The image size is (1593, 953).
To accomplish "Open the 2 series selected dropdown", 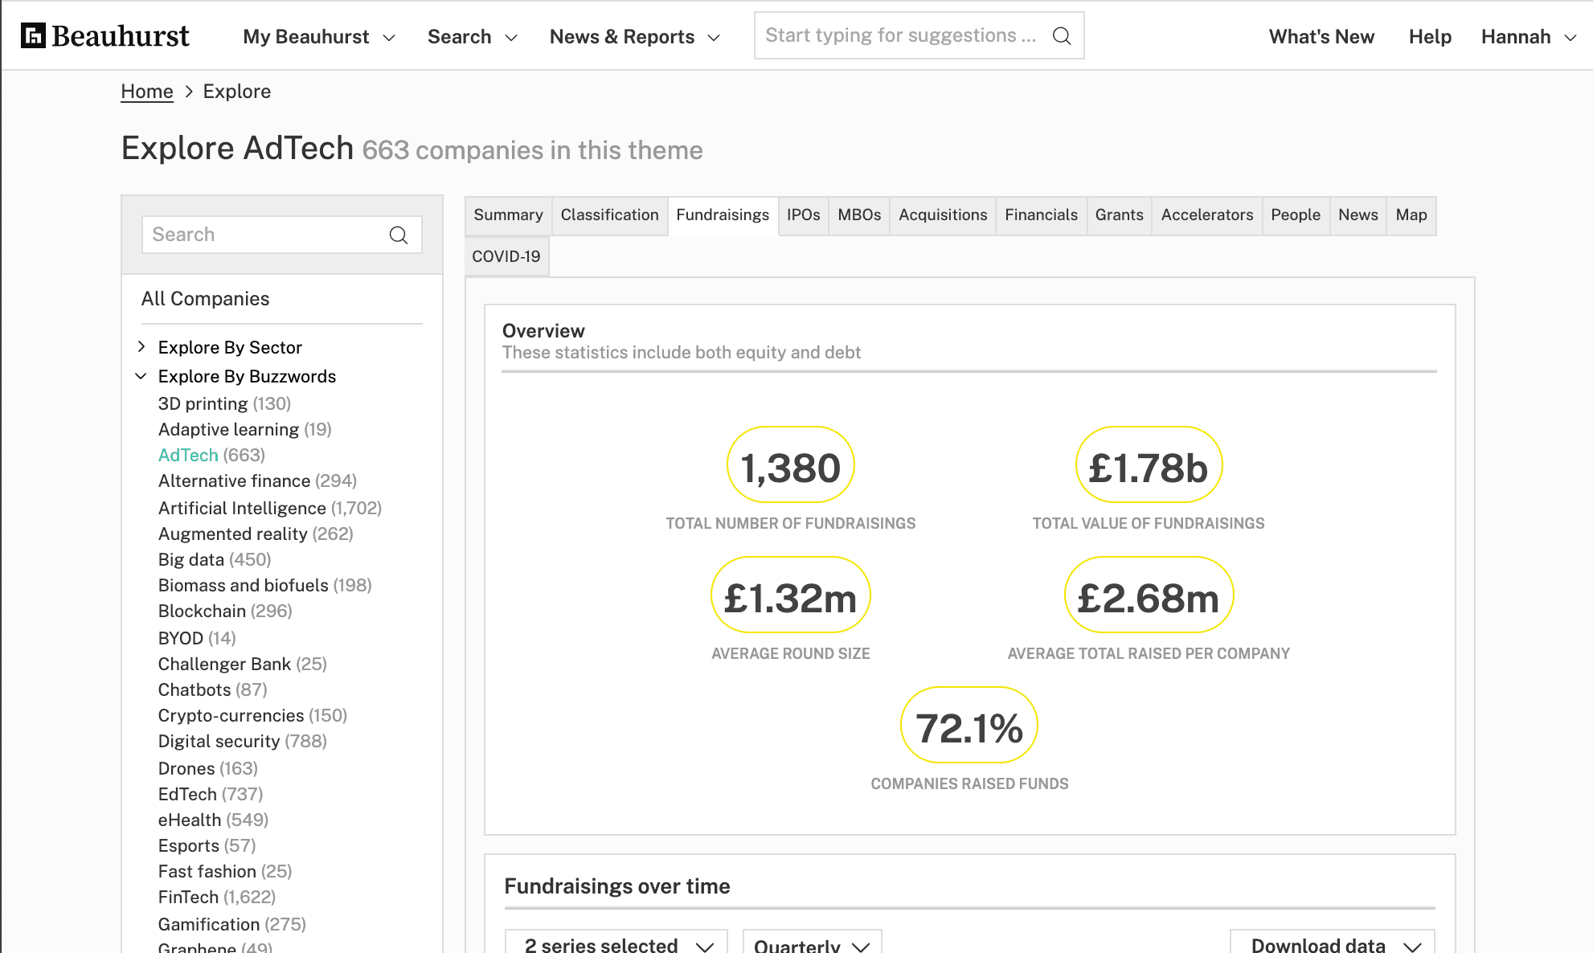I will point(616,942).
